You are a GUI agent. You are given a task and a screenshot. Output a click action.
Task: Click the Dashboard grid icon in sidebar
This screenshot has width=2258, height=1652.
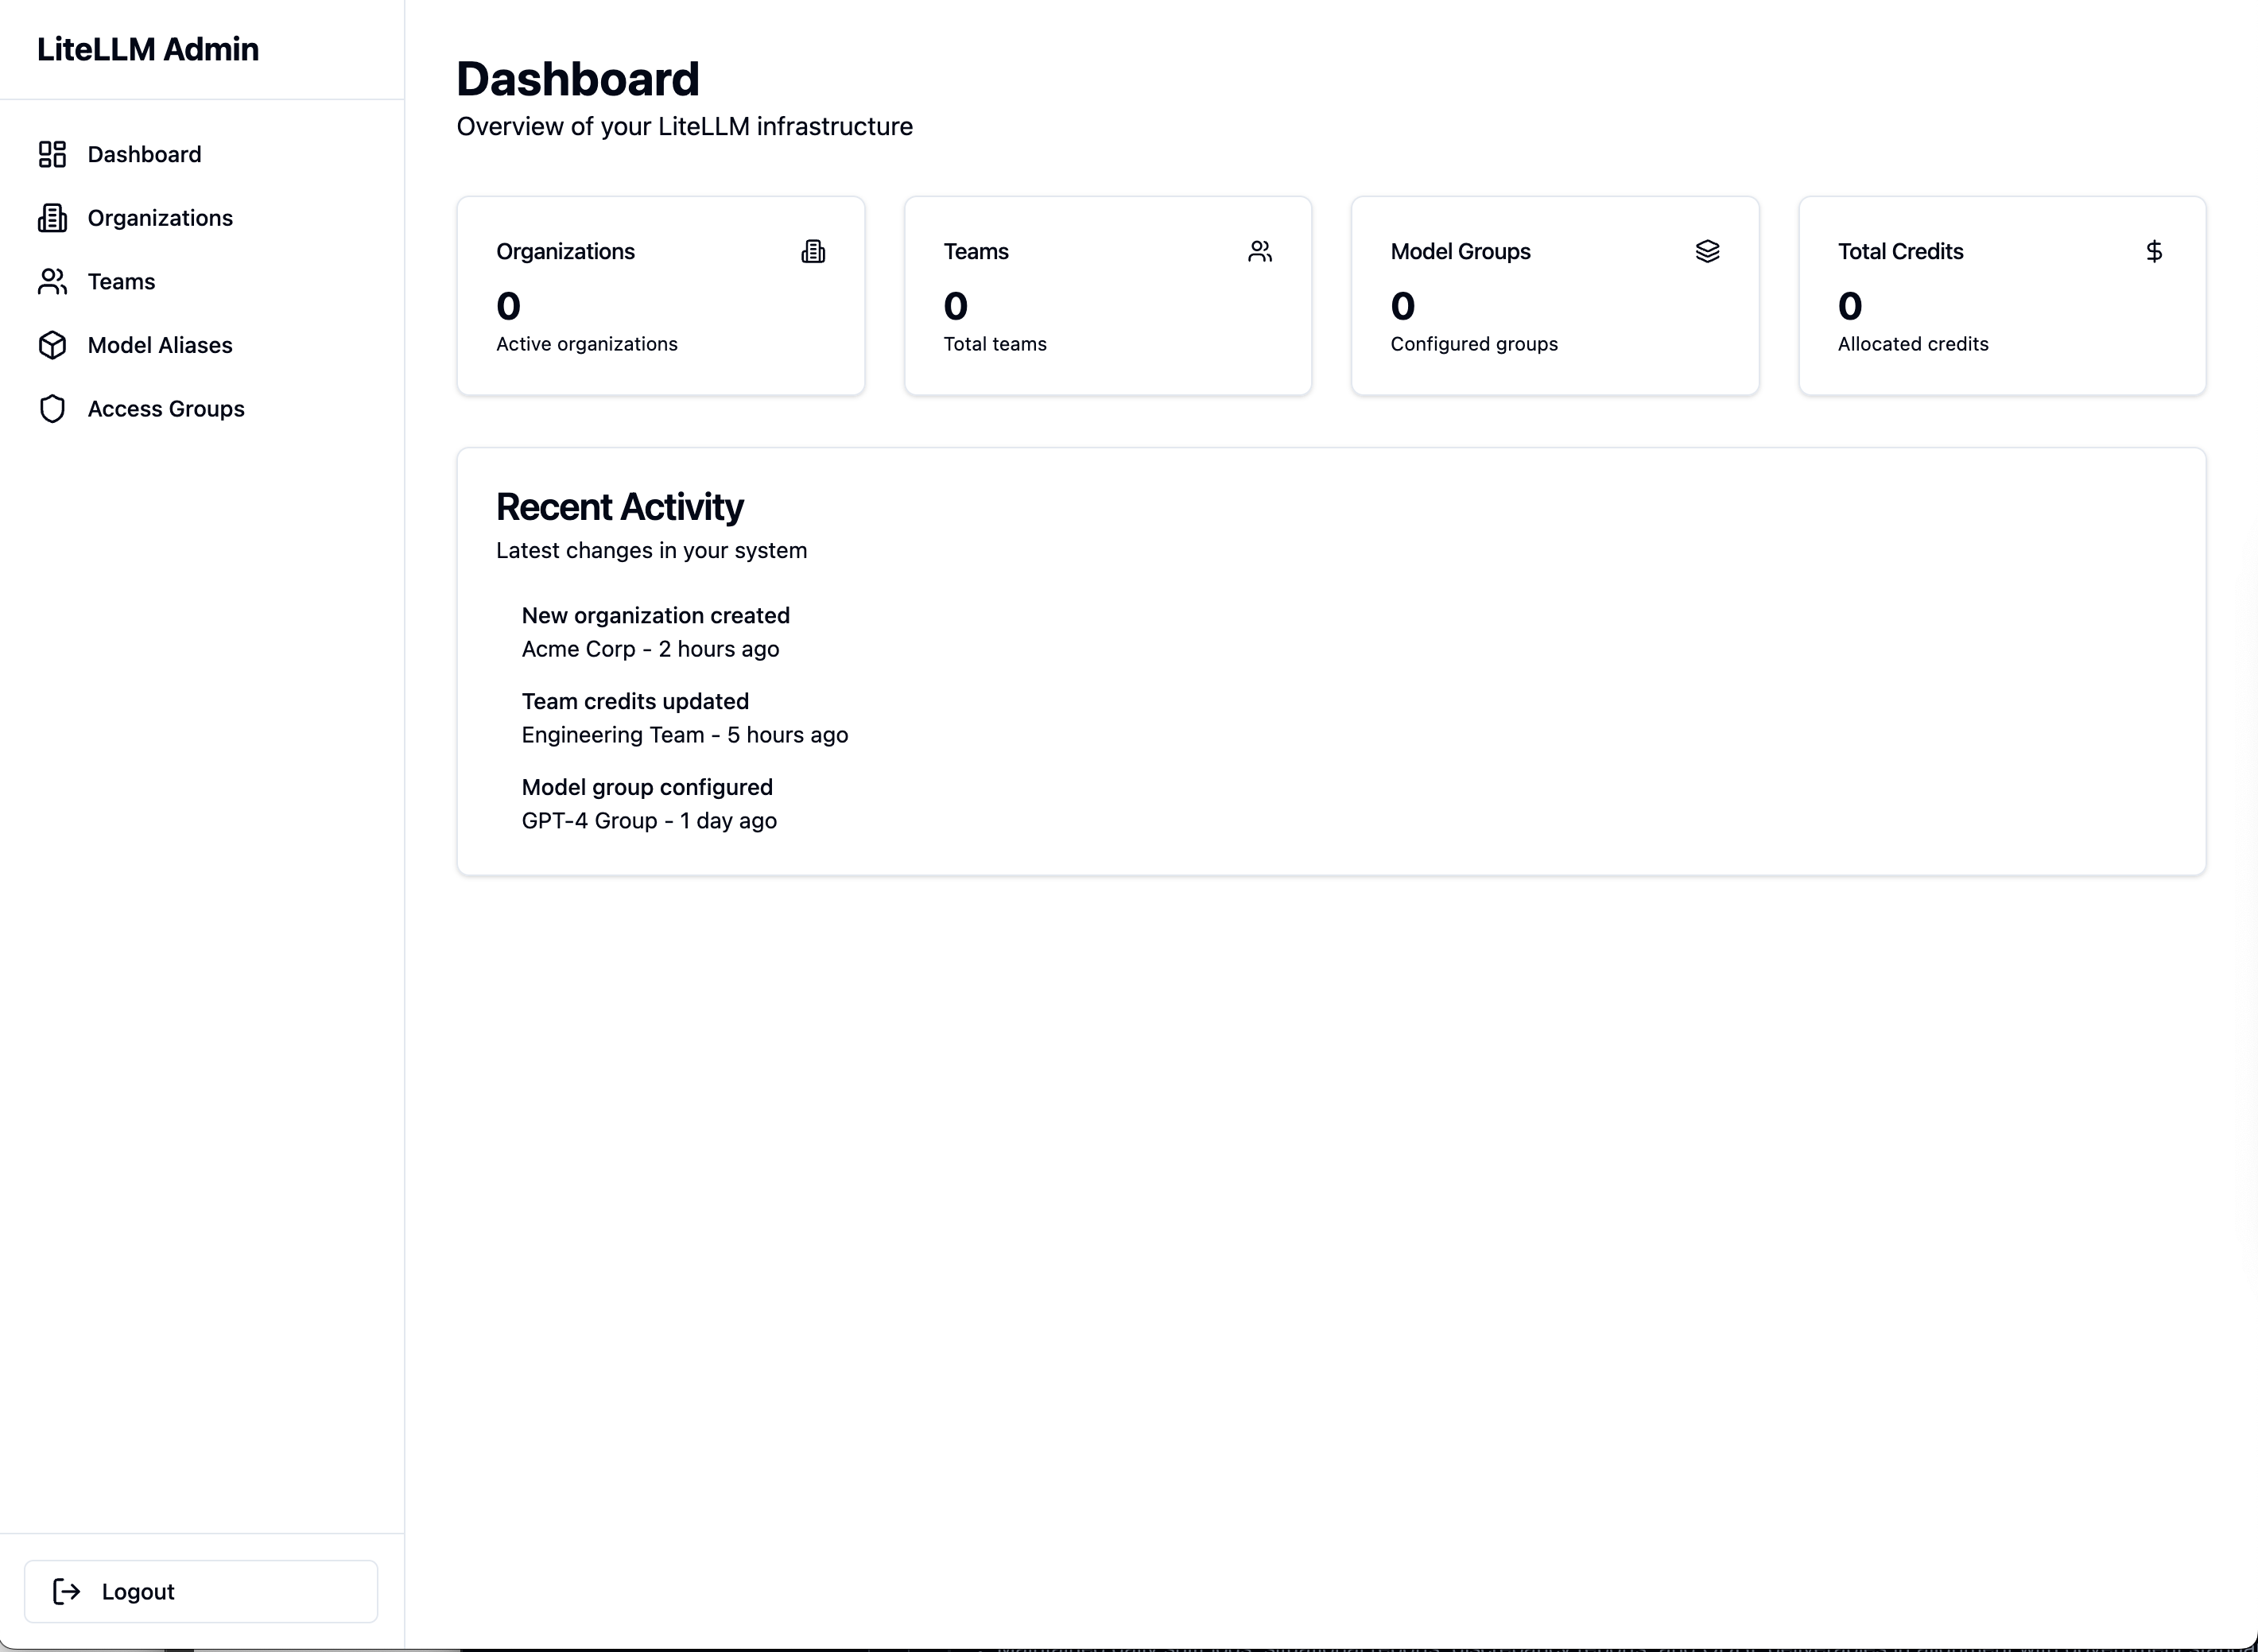tap(53, 154)
